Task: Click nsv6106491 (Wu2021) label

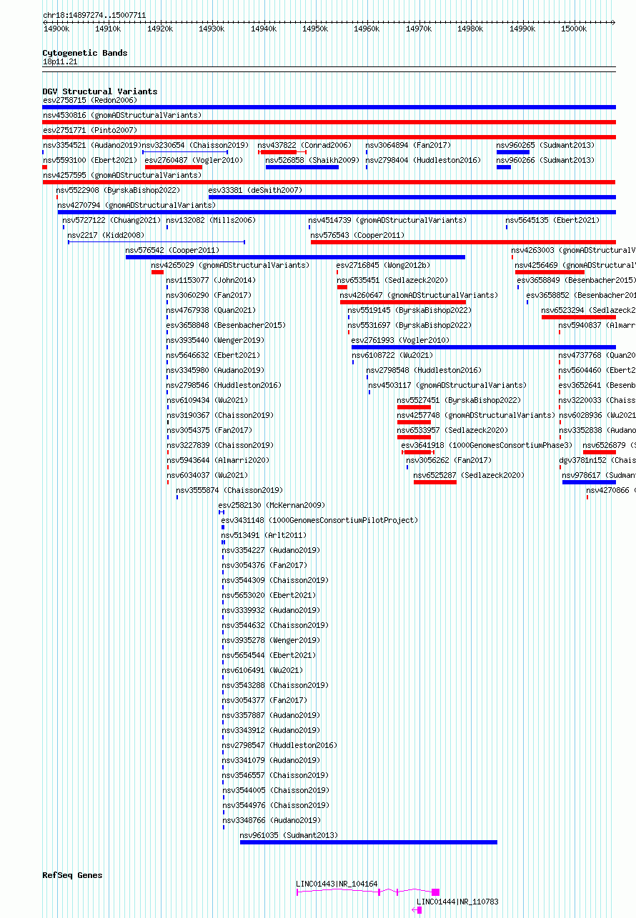Action: (x=262, y=670)
